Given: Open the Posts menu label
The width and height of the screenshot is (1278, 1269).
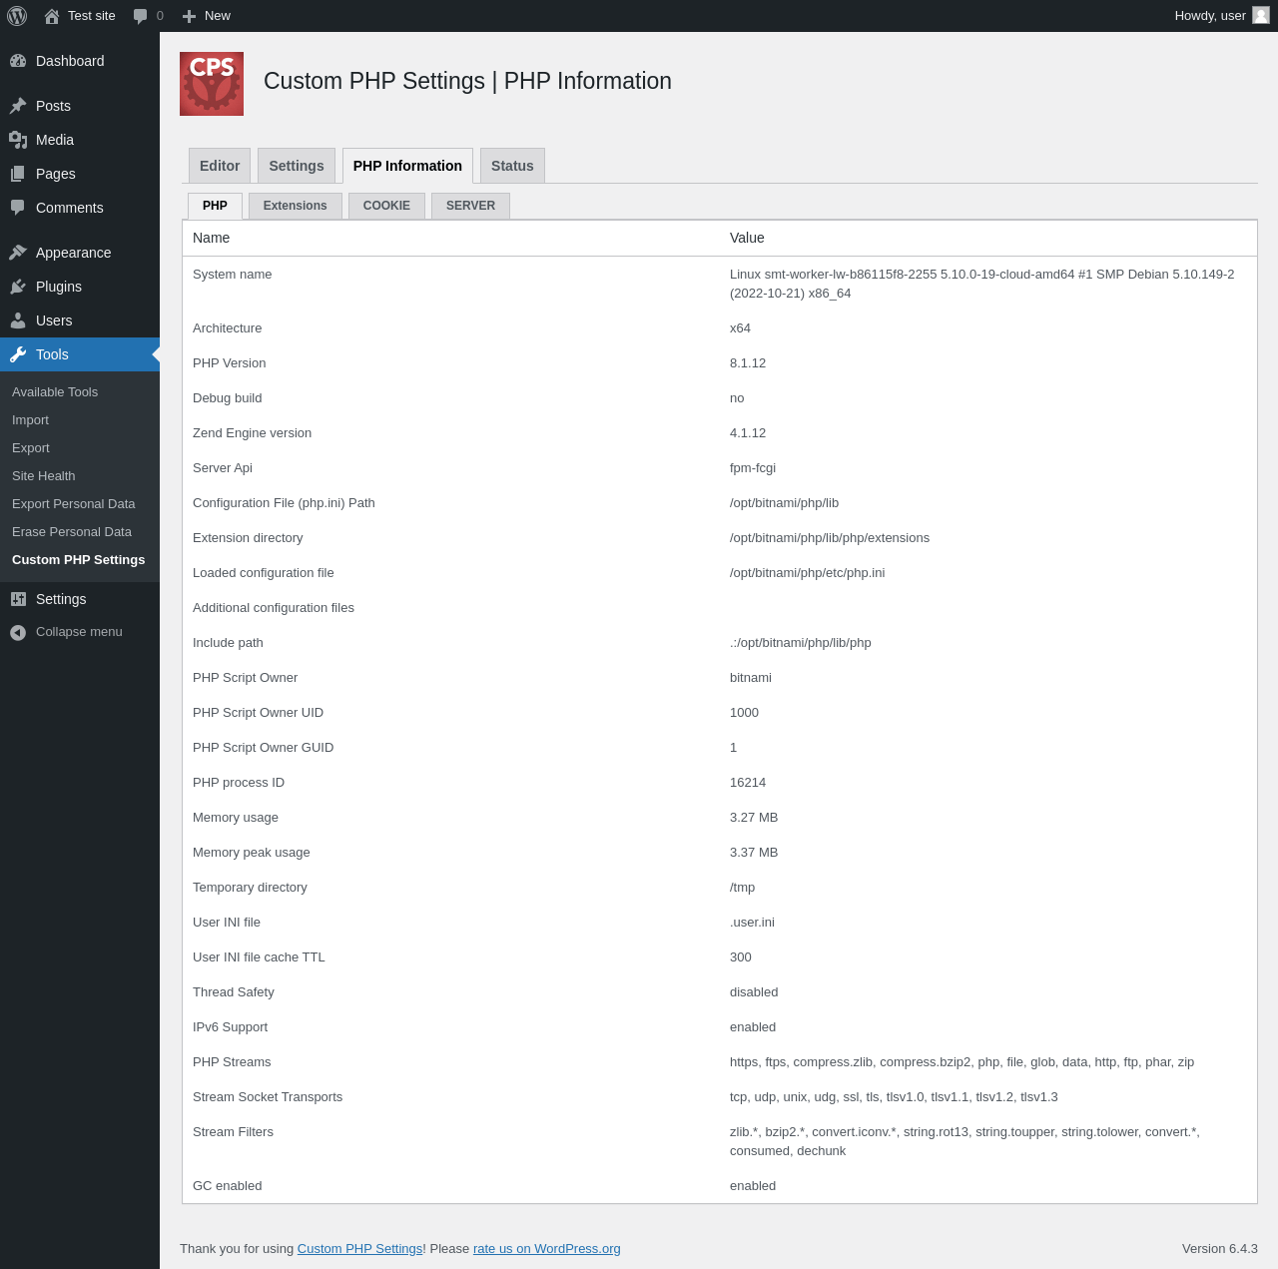Looking at the screenshot, I should [x=53, y=106].
